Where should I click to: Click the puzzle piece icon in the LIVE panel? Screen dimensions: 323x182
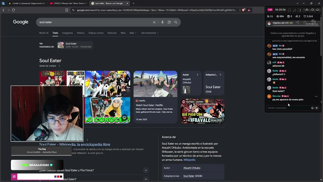point(289,10)
